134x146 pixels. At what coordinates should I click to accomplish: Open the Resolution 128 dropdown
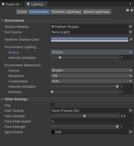[92, 76]
